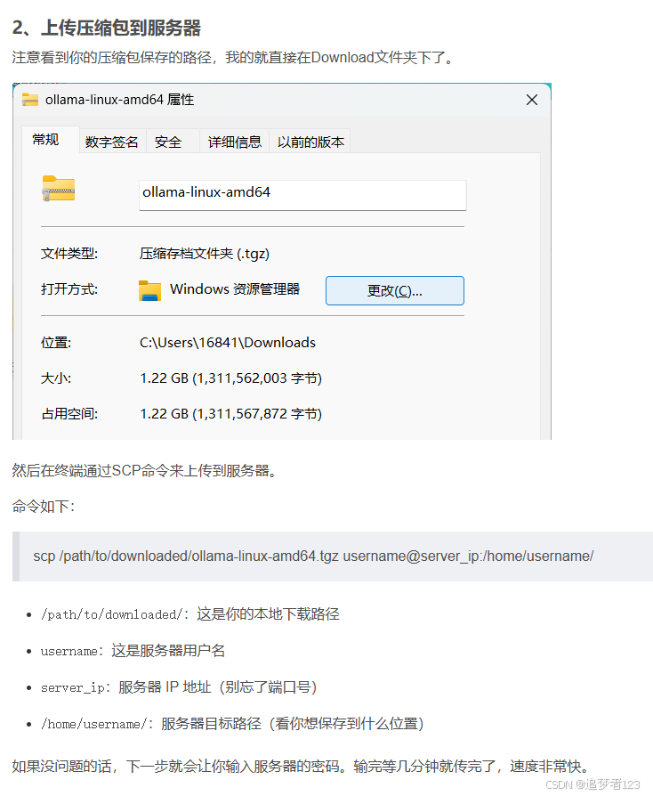Click the 大小 value 1.22 GB (1,311,562,003 字节)

(230, 378)
